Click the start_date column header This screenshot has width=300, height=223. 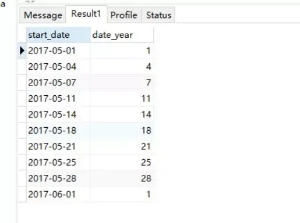(x=58, y=35)
